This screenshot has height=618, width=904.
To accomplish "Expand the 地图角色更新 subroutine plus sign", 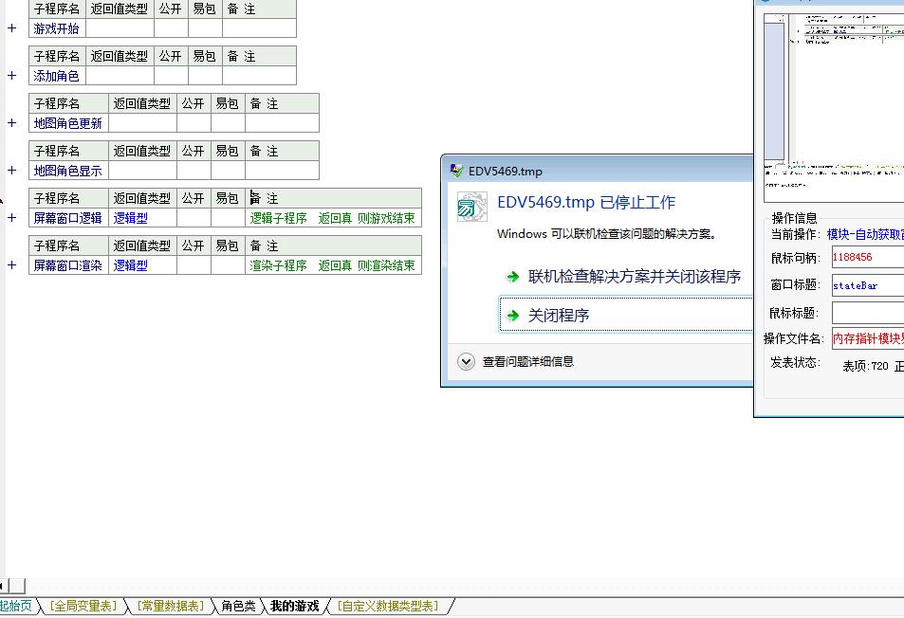I will (x=11, y=122).
